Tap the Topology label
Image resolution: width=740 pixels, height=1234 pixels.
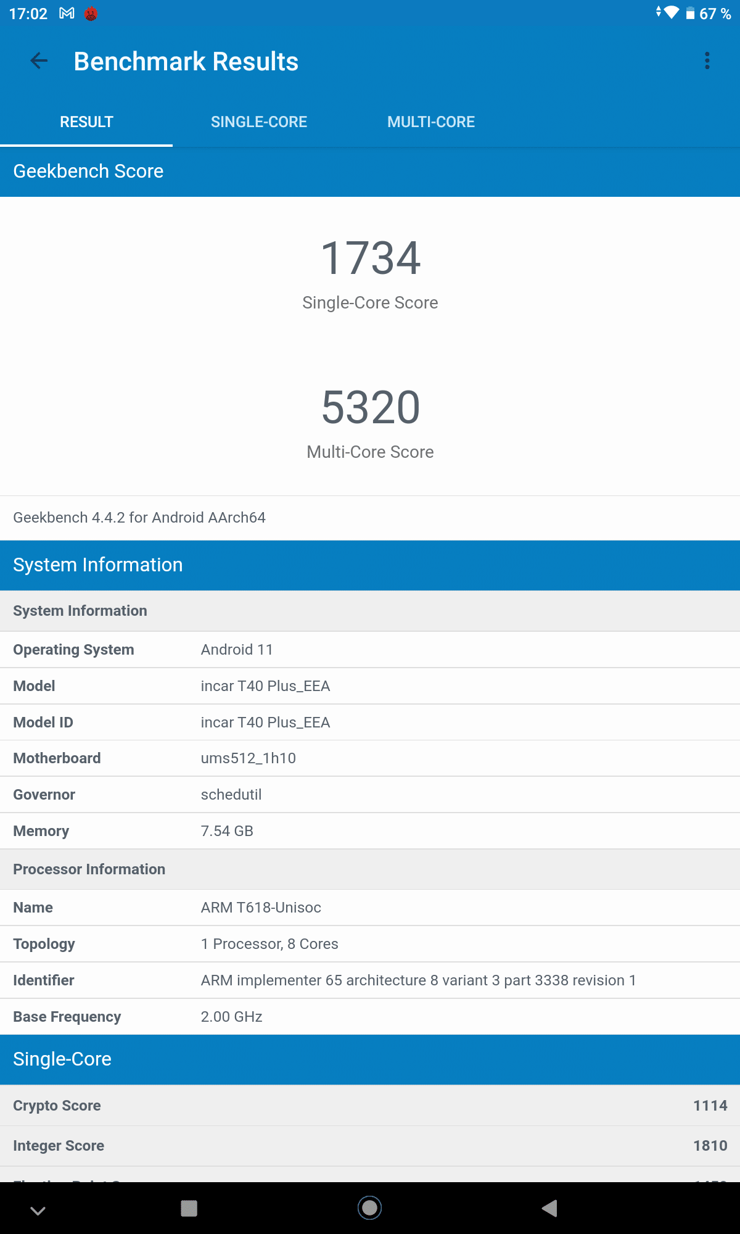pyautogui.click(x=44, y=944)
